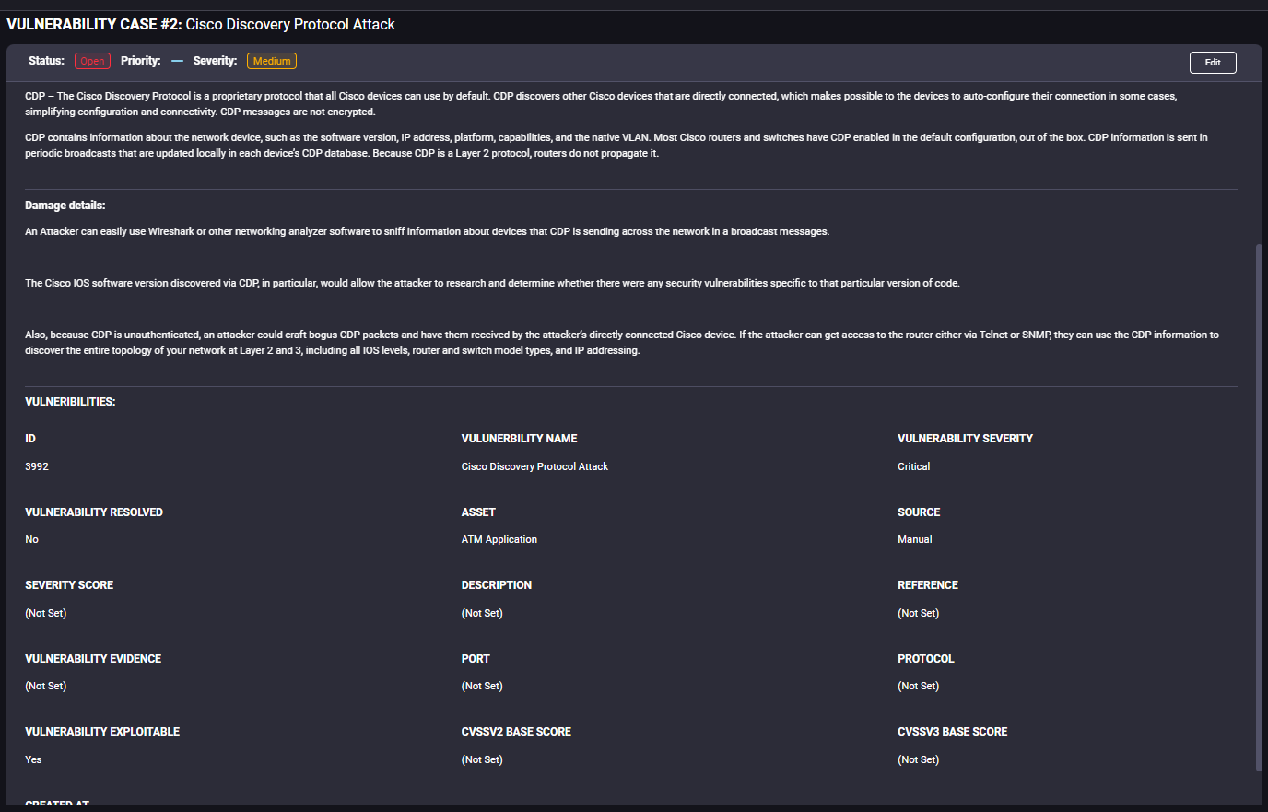Image resolution: width=1268 pixels, height=812 pixels.
Task: Click the (Not Set) value under Description
Action: point(482,613)
